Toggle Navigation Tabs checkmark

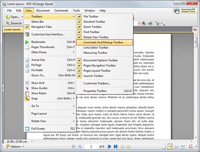(x=27, y=27)
